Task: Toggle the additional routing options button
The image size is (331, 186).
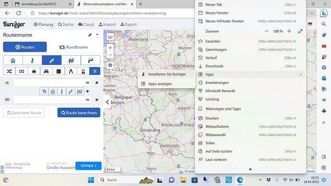Action: pos(95,71)
